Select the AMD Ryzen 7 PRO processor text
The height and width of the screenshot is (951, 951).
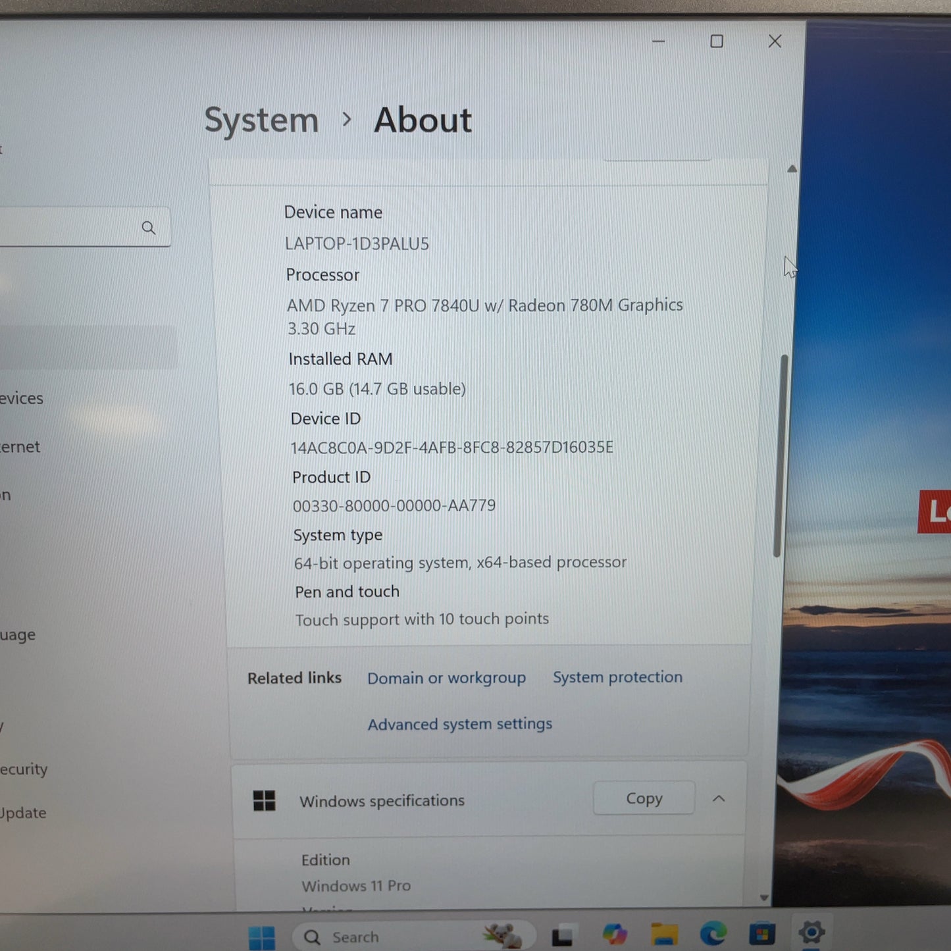click(x=484, y=317)
